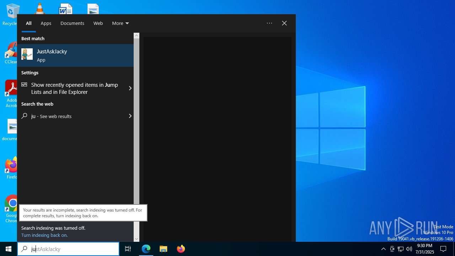Click scroll up arrow of results list
455x256 pixels.
pyautogui.click(x=136, y=36)
